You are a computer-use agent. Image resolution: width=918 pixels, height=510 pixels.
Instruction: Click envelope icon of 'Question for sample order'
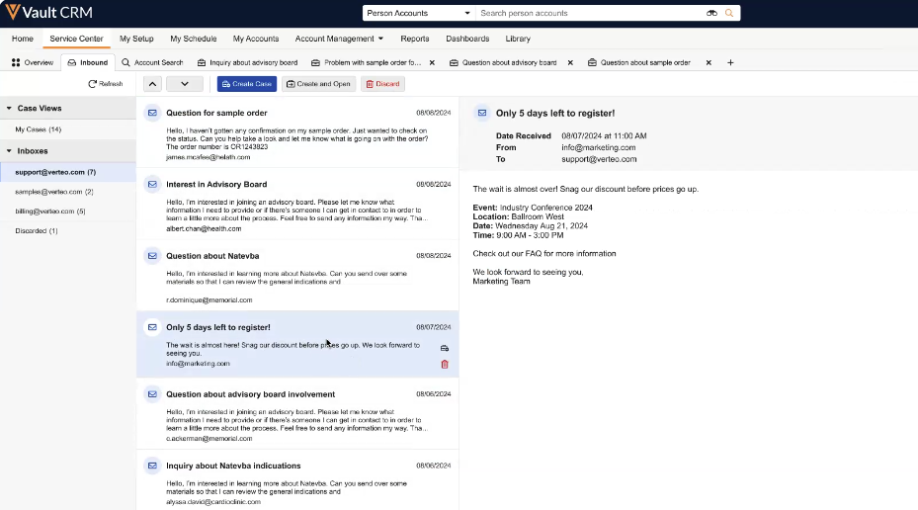pyautogui.click(x=152, y=113)
